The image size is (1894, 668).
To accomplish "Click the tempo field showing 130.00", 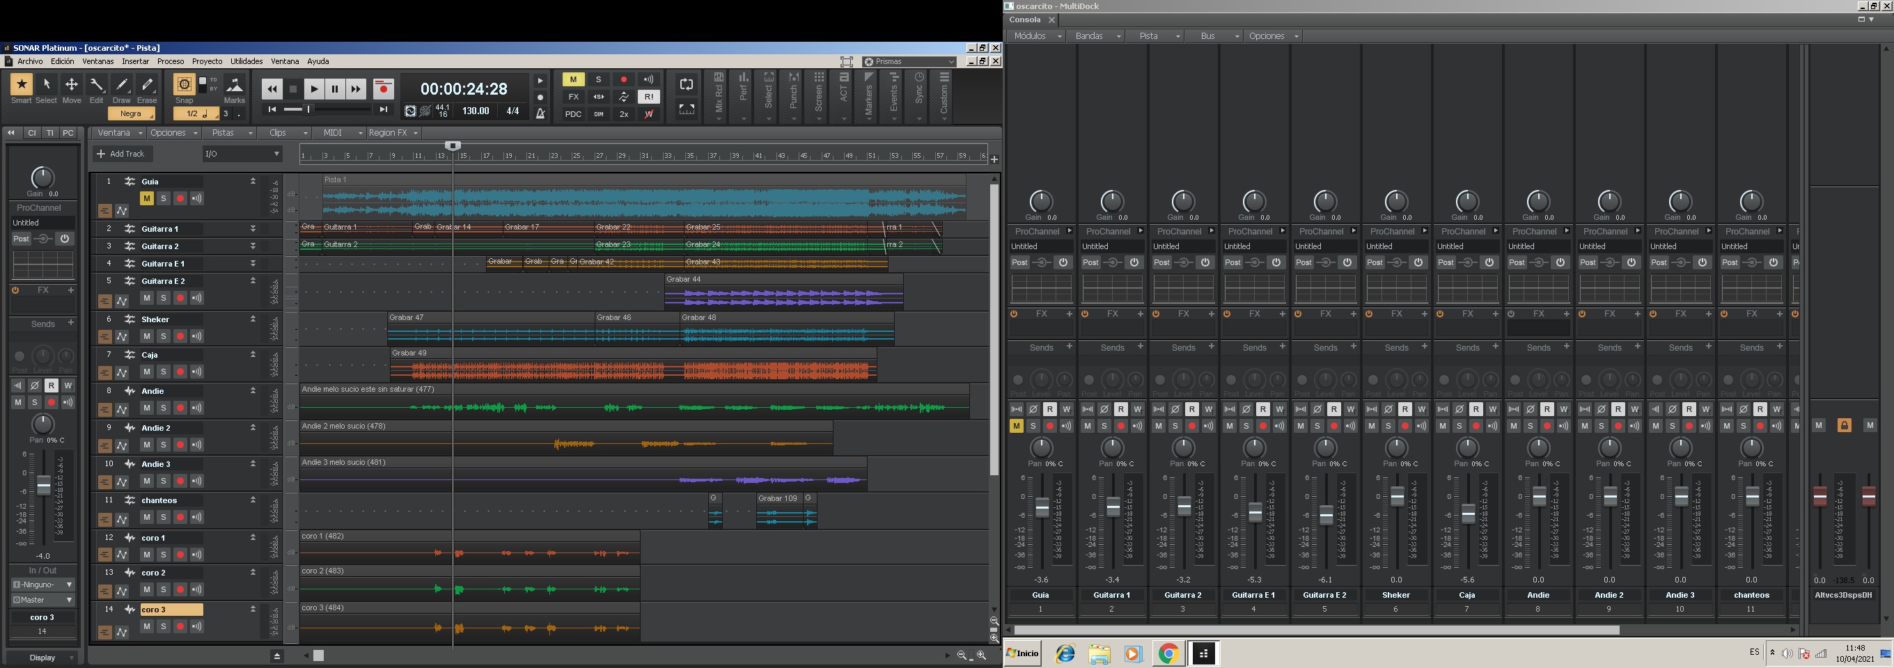I will 476,111.
